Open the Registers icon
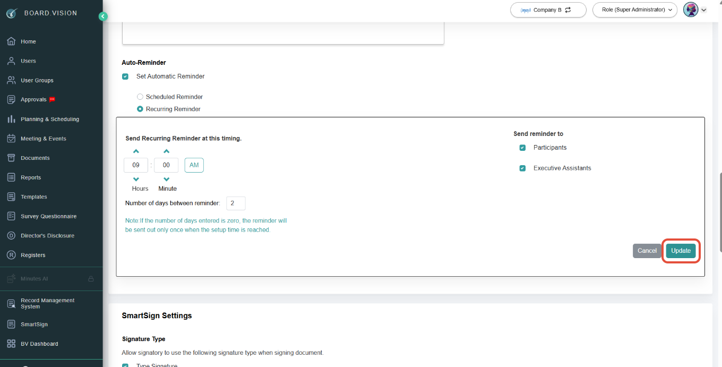The image size is (722, 367). click(x=11, y=255)
